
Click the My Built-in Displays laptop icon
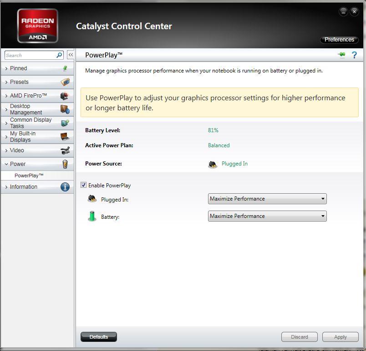point(65,137)
